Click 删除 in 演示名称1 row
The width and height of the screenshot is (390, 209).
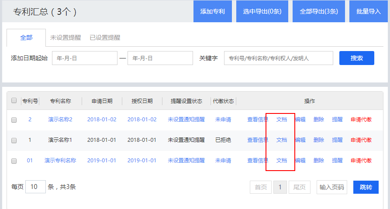pyautogui.click(x=319, y=140)
